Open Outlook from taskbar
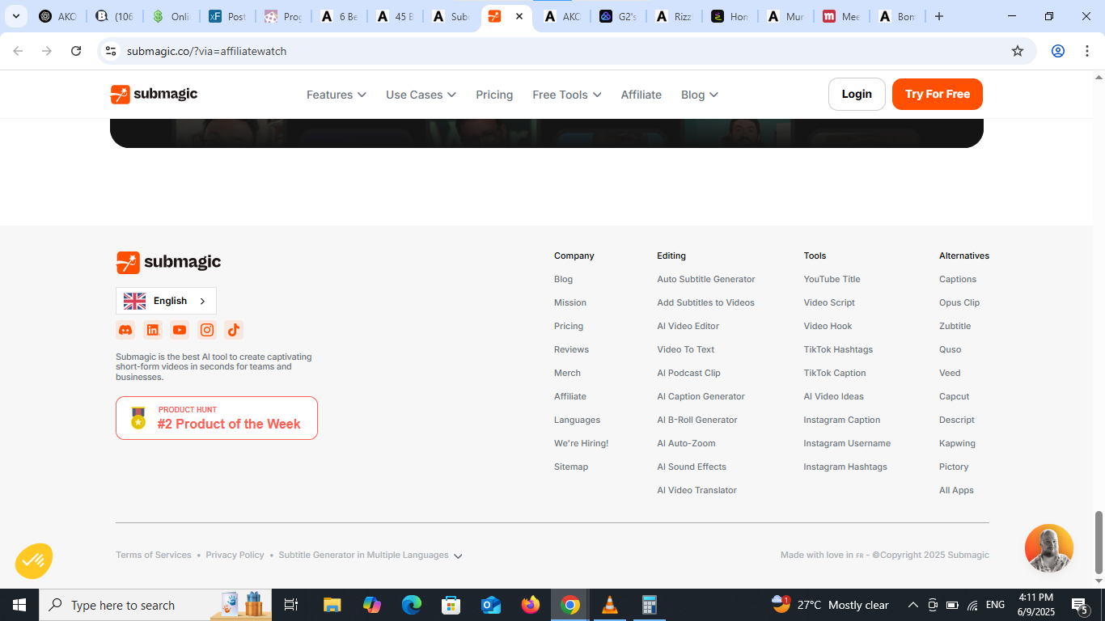This screenshot has width=1105, height=621. 491,605
